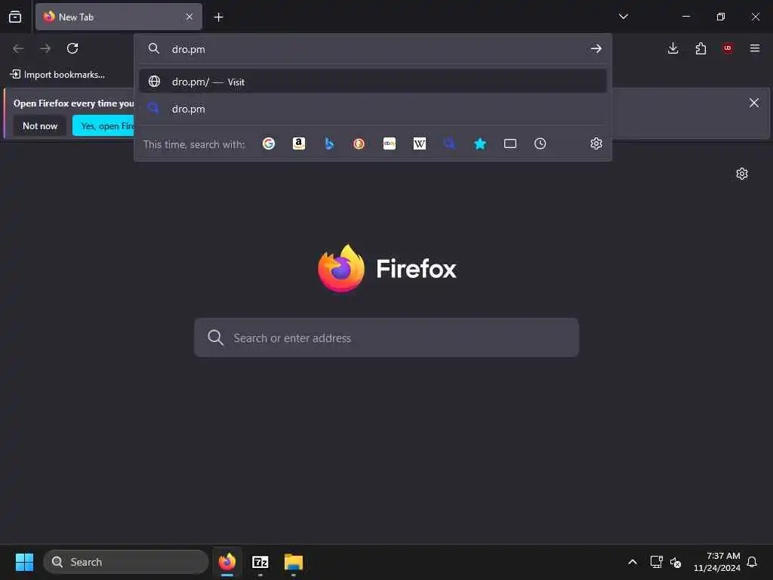Open Firefox View recent browsing icon
The width and height of the screenshot is (773, 580).
click(x=15, y=17)
